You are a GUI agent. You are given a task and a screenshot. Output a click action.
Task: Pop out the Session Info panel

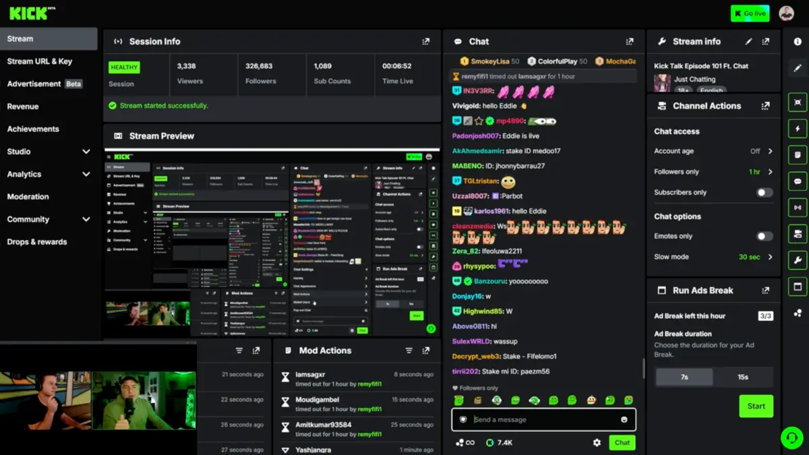point(425,42)
